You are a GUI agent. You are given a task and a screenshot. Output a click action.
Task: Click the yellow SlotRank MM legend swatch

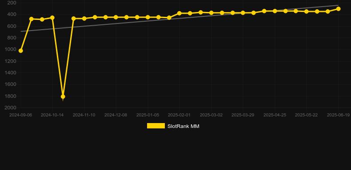[x=156, y=126]
